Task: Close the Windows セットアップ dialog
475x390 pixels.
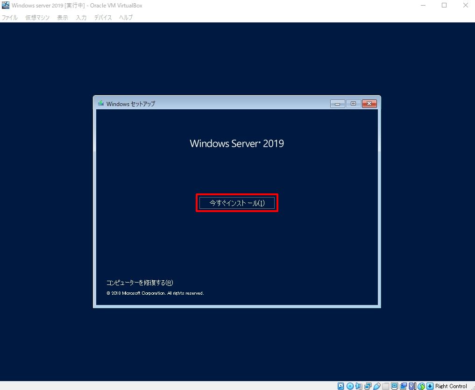Action: [x=369, y=104]
